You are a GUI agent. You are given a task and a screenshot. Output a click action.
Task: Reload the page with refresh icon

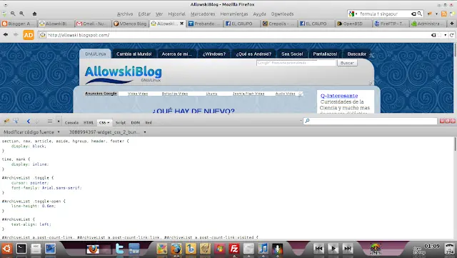(452, 35)
